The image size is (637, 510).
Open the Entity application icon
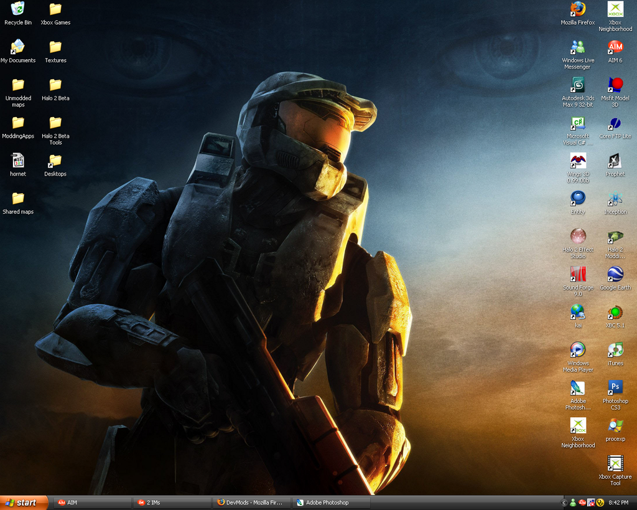tap(578, 202)
